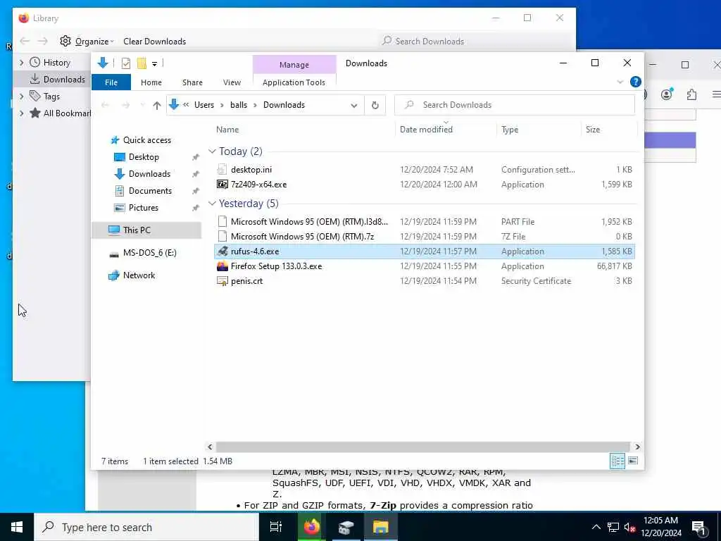The height and width of the screenshot is (541, 721).
Task: Open the address bar history dropdown
Action: coord(354,106)
